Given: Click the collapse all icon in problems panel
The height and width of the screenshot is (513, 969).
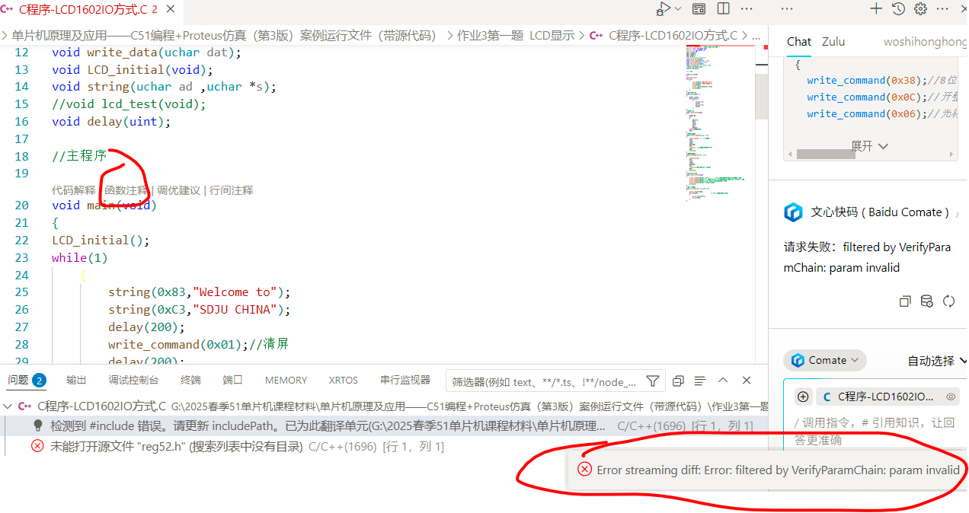Looking at the screenshot, I should (678, 381).
